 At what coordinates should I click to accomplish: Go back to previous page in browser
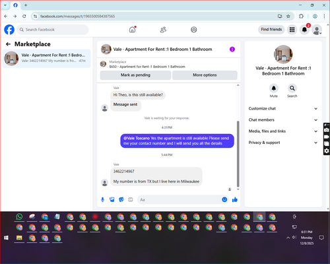coord(6,16)
